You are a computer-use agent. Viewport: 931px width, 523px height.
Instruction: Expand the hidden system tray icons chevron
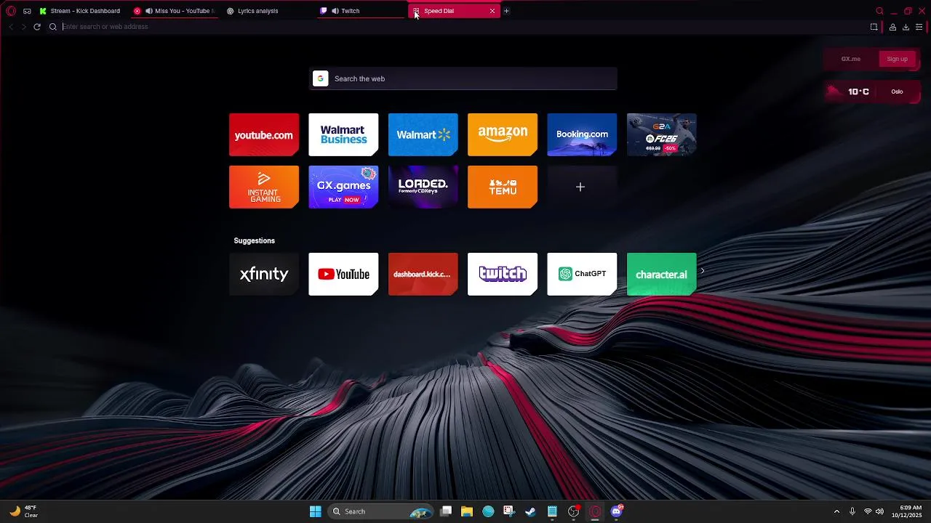[836, 511]
